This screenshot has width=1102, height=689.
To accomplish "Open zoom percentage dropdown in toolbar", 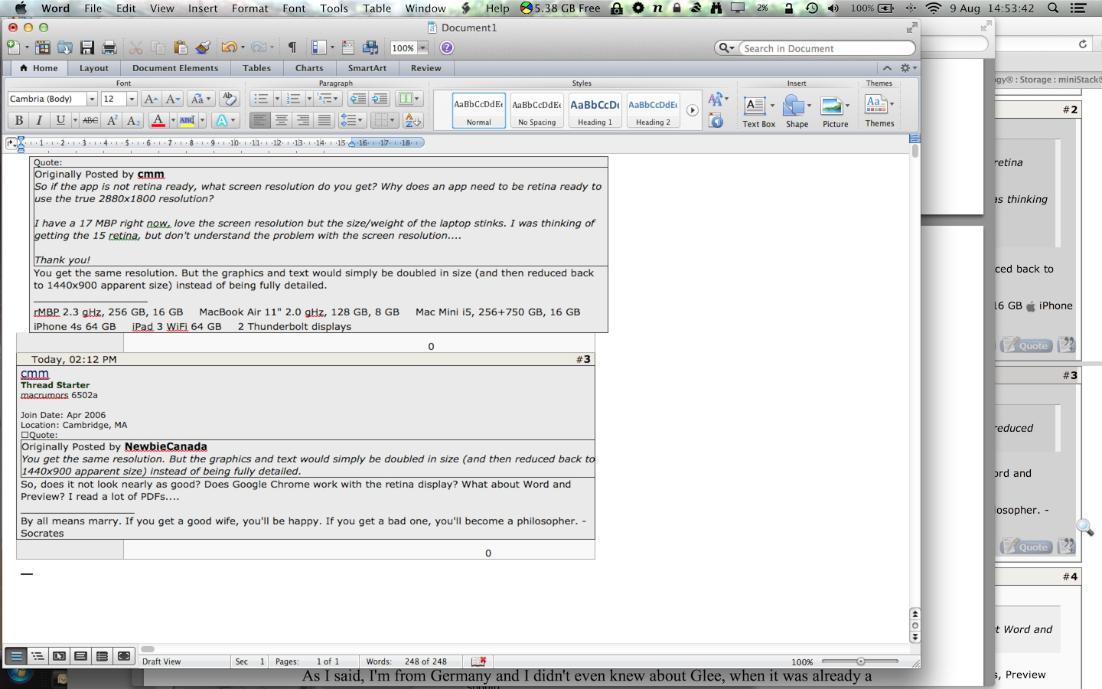I will (422, 48).
